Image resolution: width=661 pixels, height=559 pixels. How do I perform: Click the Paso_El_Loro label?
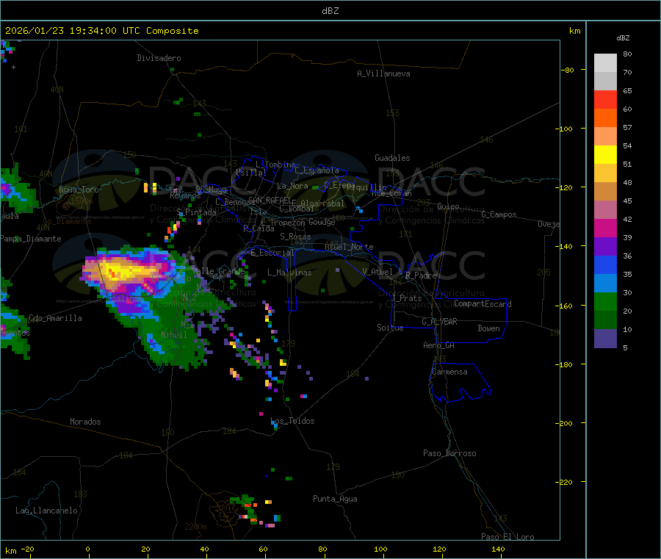pos(508,537)
